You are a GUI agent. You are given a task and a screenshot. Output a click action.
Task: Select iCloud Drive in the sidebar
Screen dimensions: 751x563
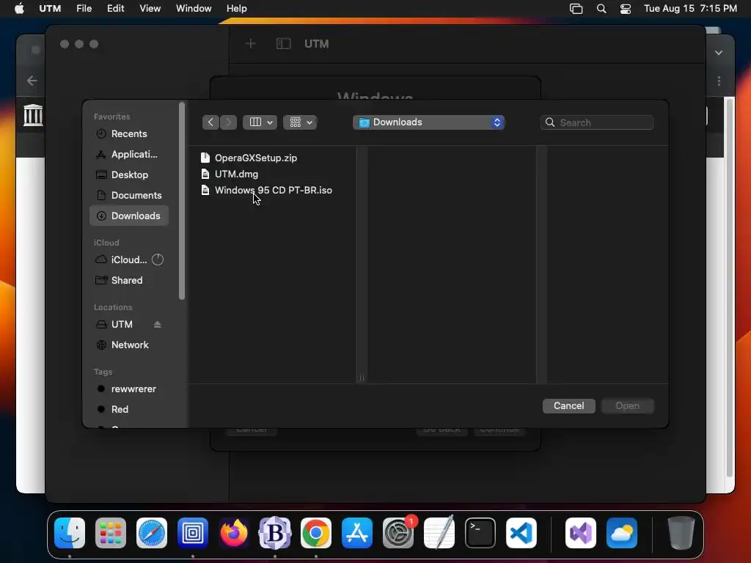[129, 260]
